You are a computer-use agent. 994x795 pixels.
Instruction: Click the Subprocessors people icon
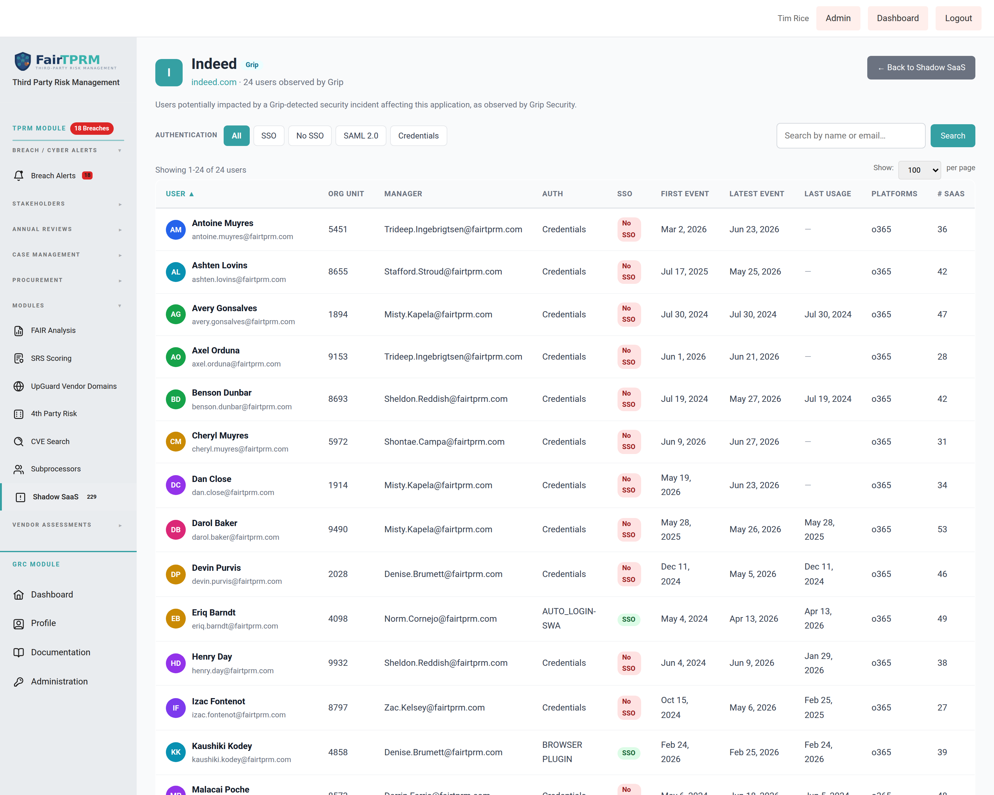click(18, 469)
